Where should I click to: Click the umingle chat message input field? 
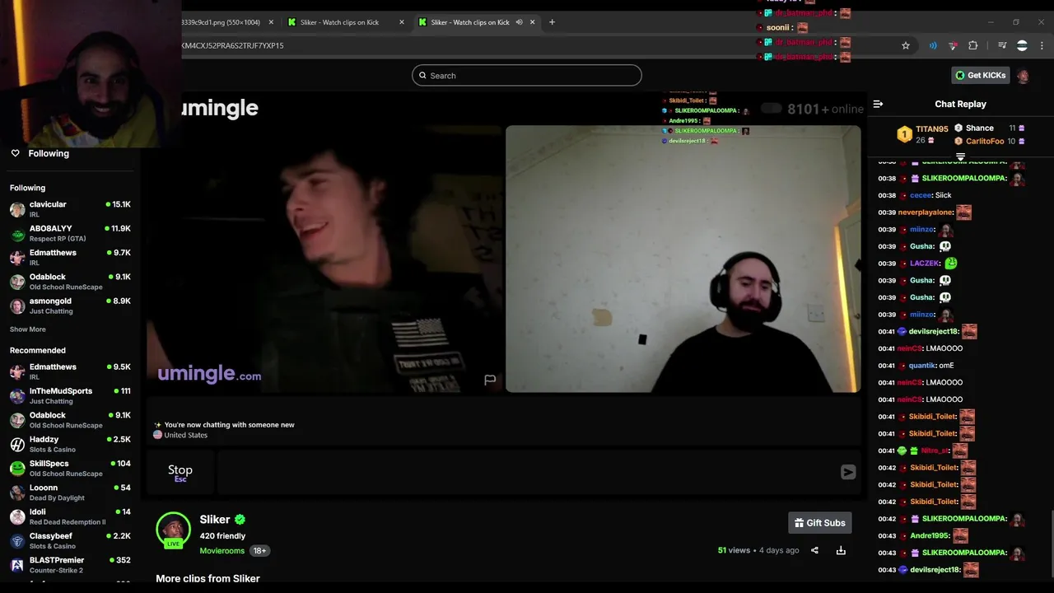527,472
